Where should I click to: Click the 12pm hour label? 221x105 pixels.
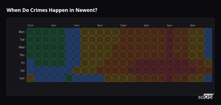click(123, 25)
